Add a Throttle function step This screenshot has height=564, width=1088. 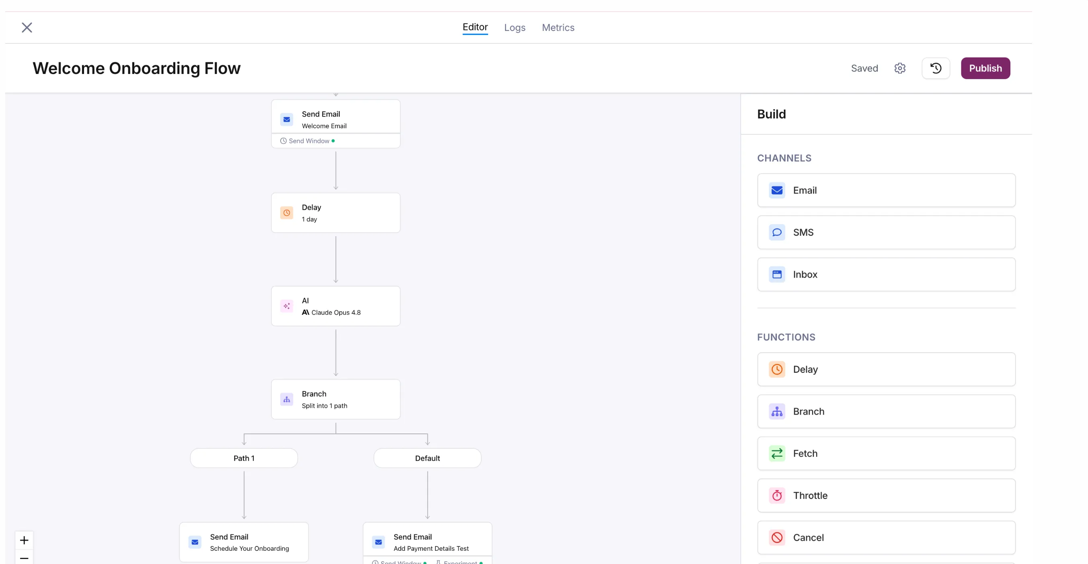886,496
